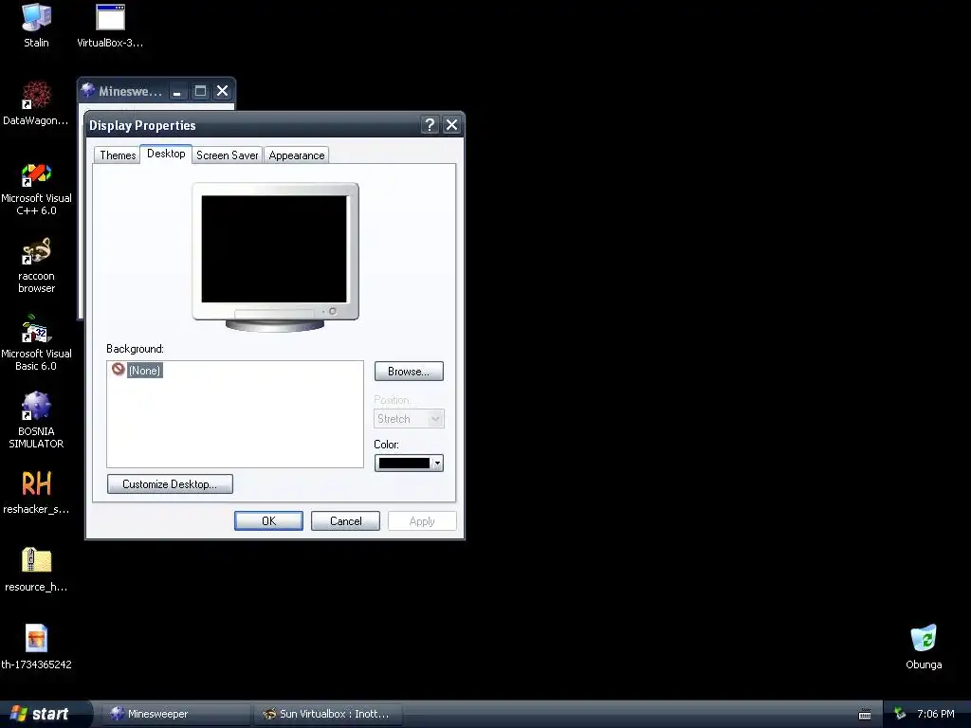The image size is (971, 728).
Task: Confirm with the OK button
Action: (268, 521)
